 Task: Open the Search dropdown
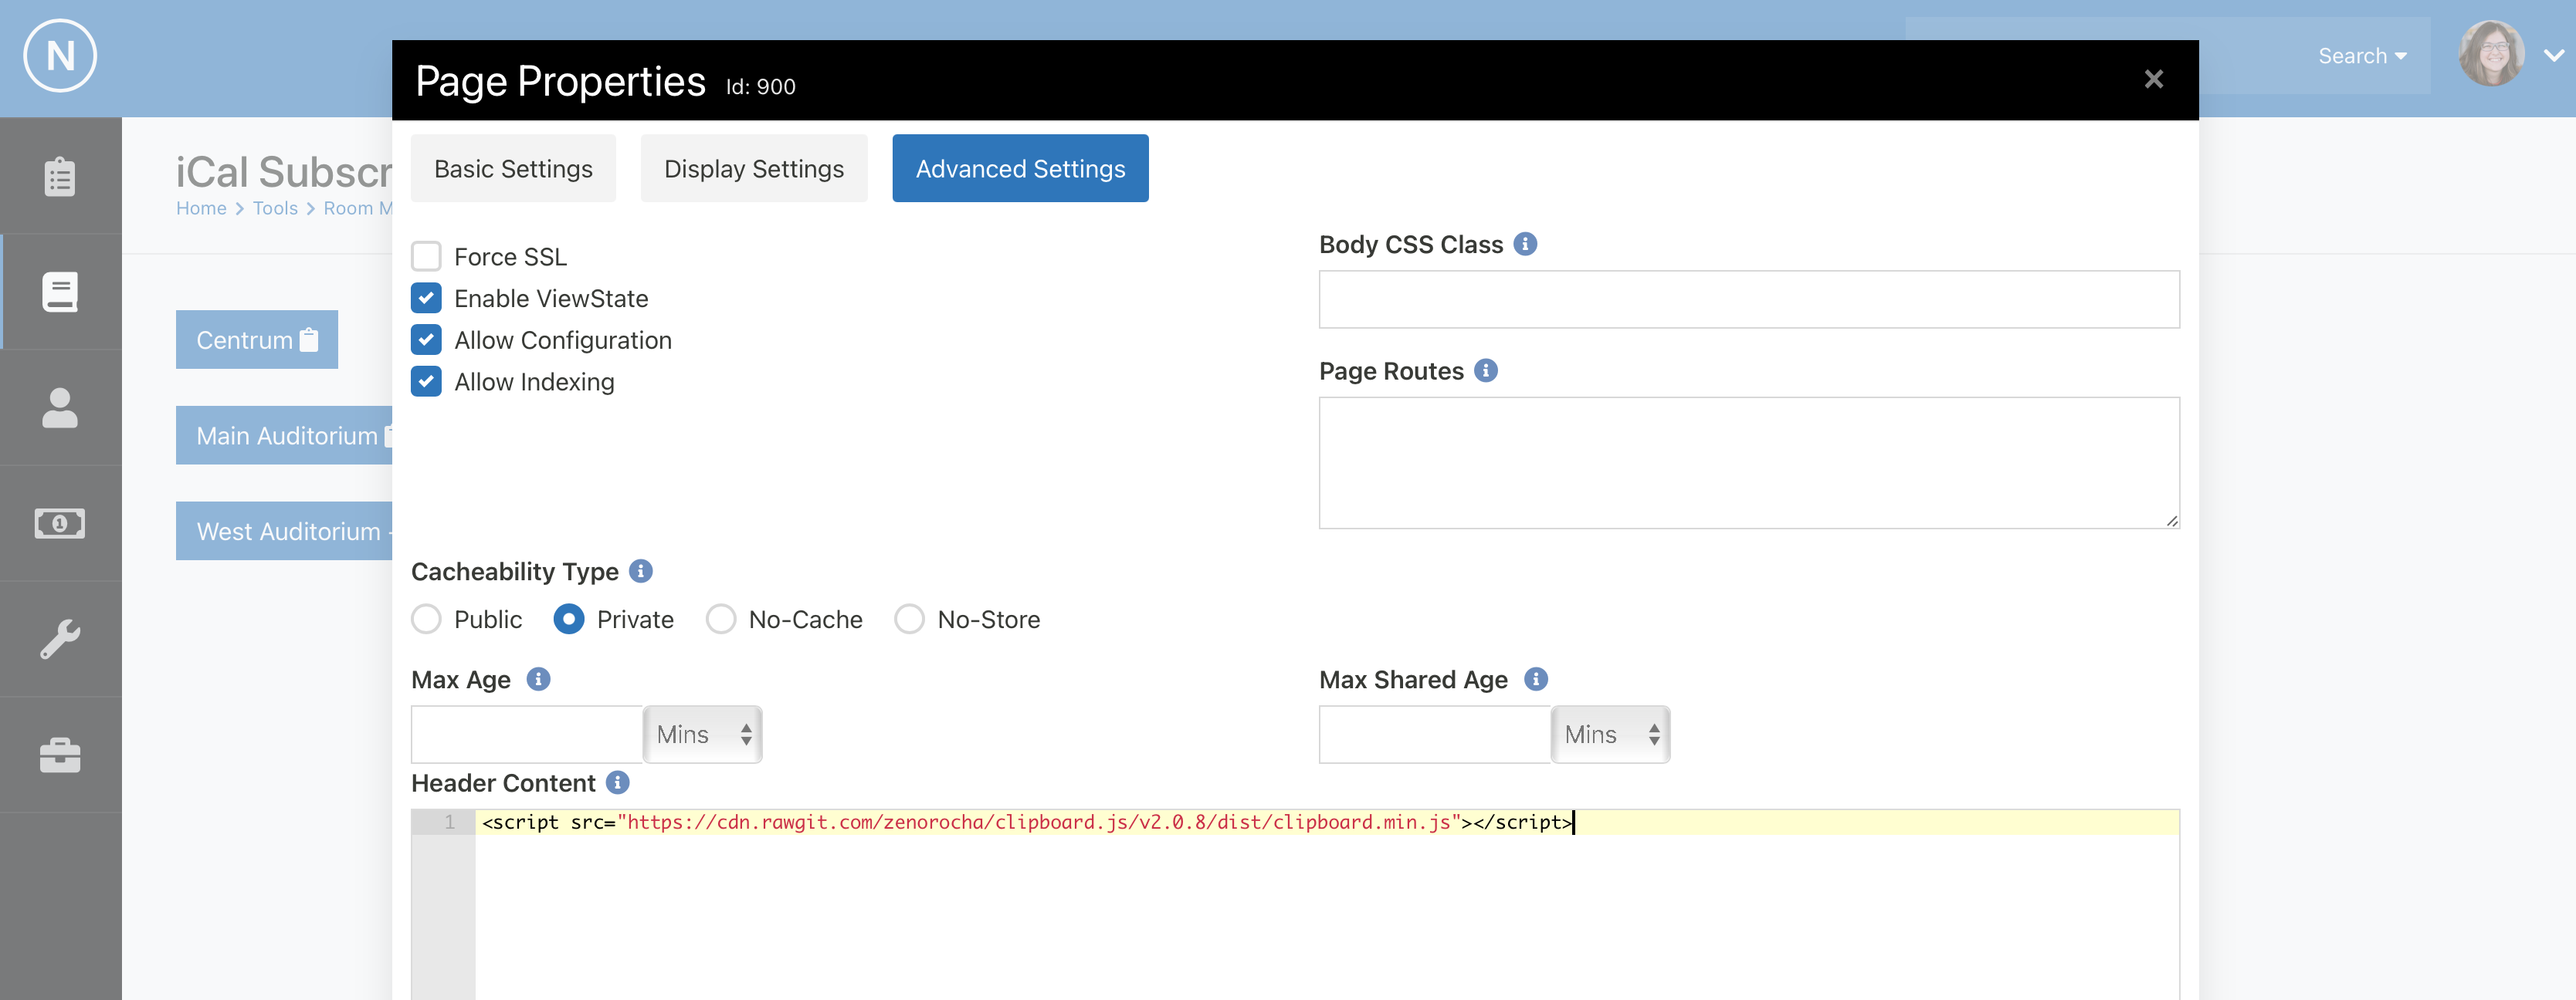click(2362, 56)
